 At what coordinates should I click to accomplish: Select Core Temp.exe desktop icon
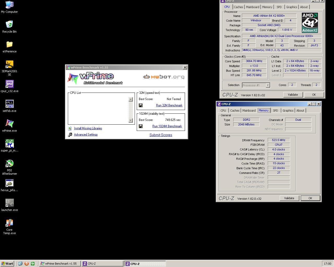pos(9,227)
